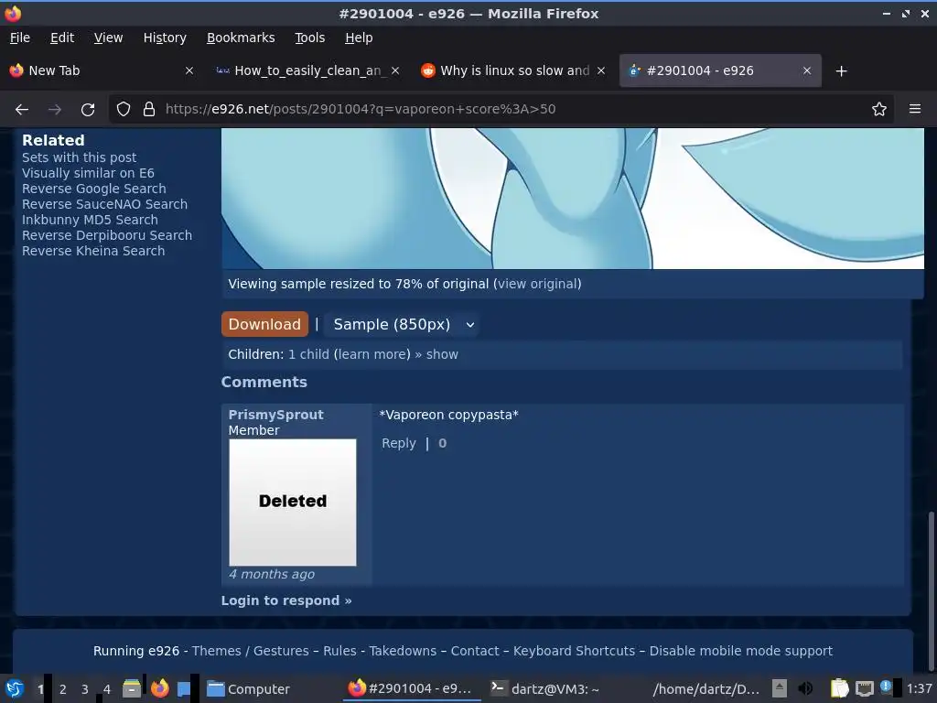Open removable media eject tray icon
Image resolution: width=937 pixels, height=703 pixels.
[779, 688]
